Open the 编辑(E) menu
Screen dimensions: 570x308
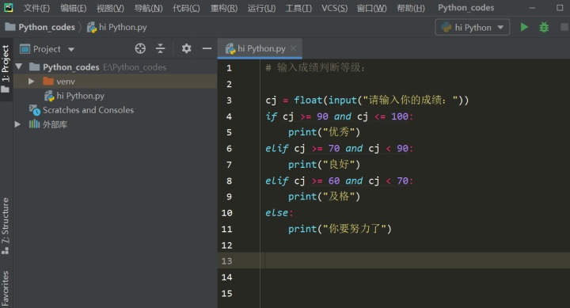[x=74, y=8]
